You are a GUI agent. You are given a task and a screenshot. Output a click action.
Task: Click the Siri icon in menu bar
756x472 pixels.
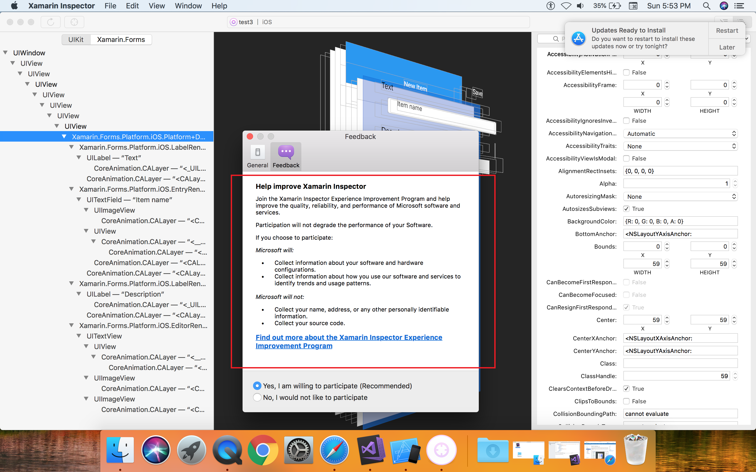(x=723, y=6)
